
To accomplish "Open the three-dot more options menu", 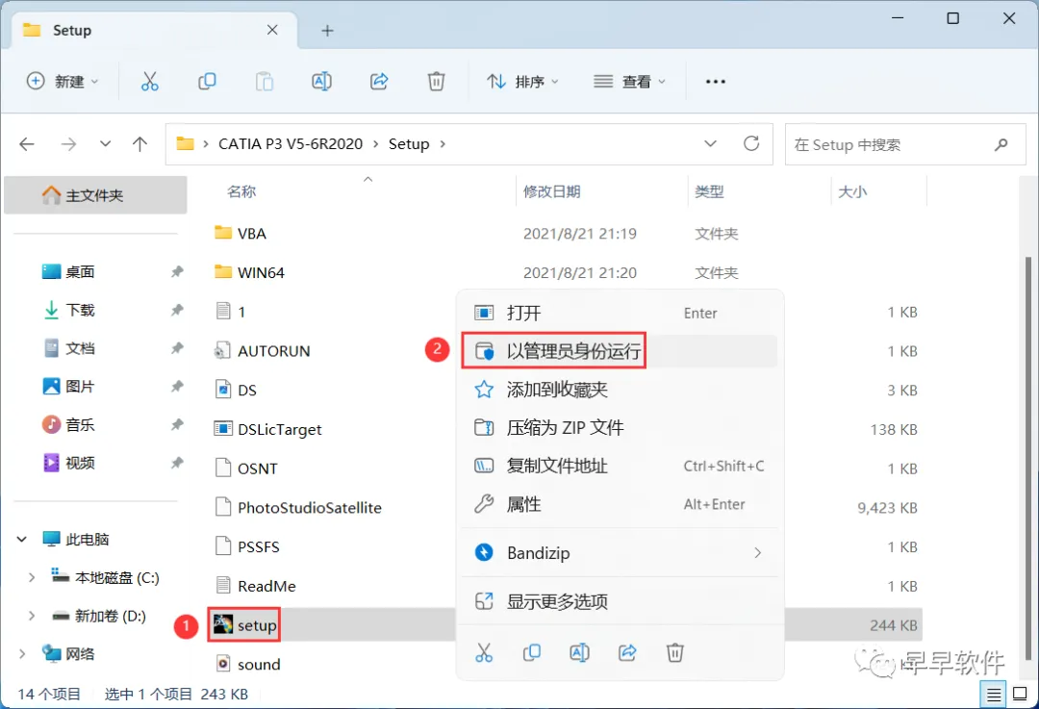I will 716,82.
